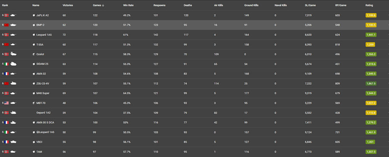Click the anti-air vehicle silhouette in the Ozelot row
The image size is (389, 157).
pyautogui.click(x=13, y=54)
